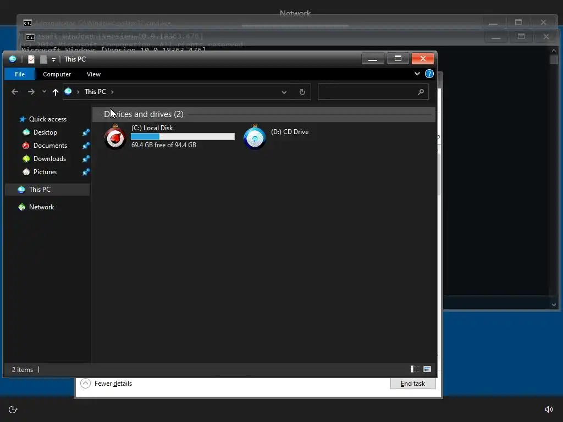Open address bar history dropdown

pyautogui.click(x=284, y=92)
